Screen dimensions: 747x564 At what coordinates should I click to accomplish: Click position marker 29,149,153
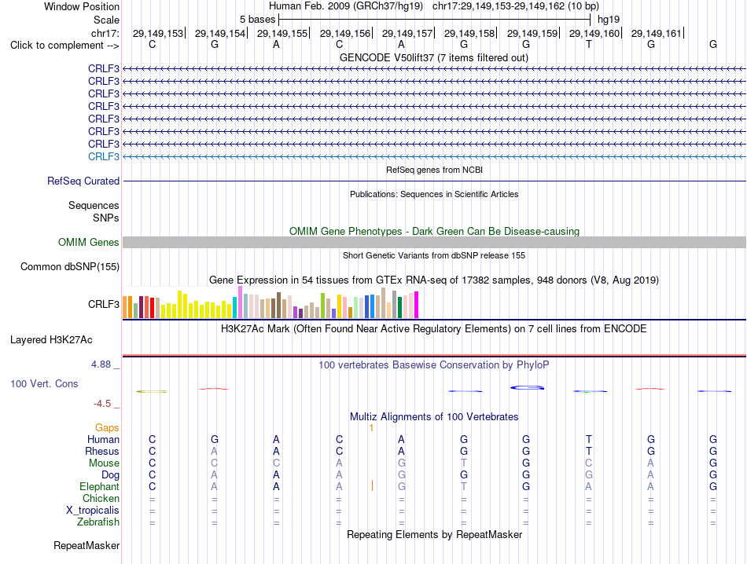(x=158, y=33)
